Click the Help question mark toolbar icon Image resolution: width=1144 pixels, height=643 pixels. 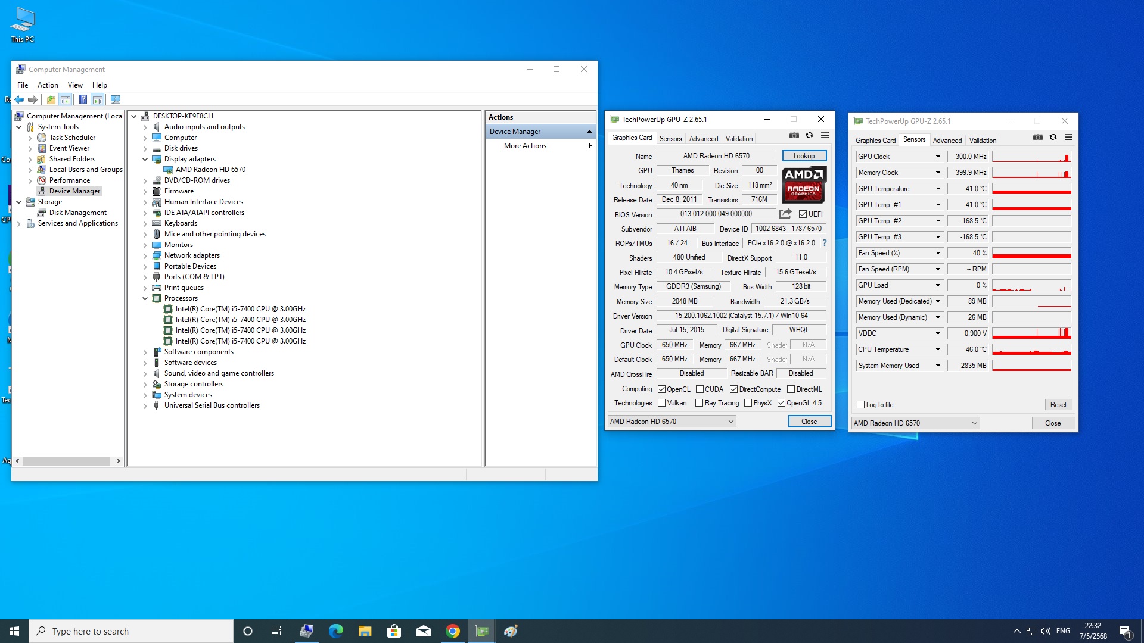(x=83, y=99)
